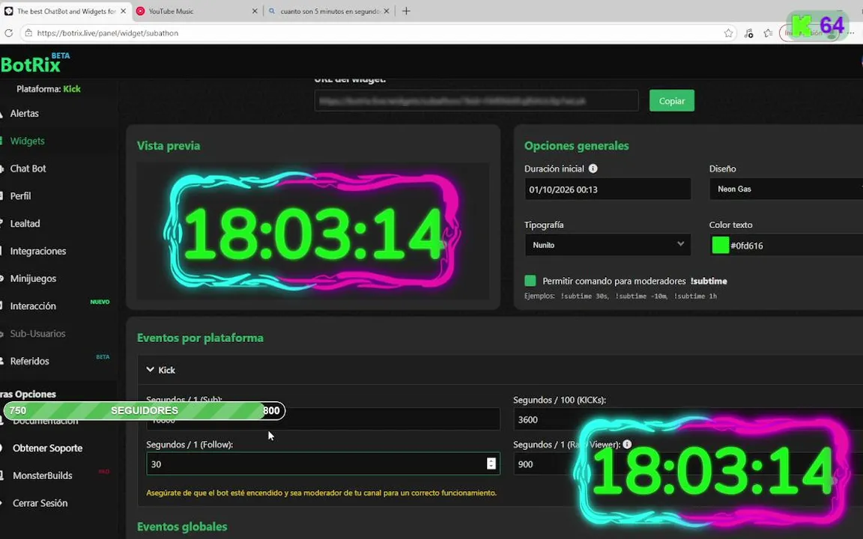
Task: Click the 'Opciones generales' heading
Action: tap(576, 146)
